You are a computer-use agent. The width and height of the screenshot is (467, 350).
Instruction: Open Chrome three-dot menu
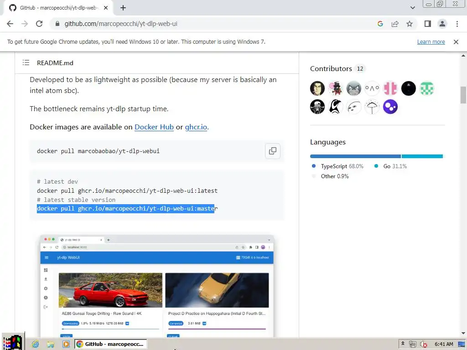coord(457,24)
